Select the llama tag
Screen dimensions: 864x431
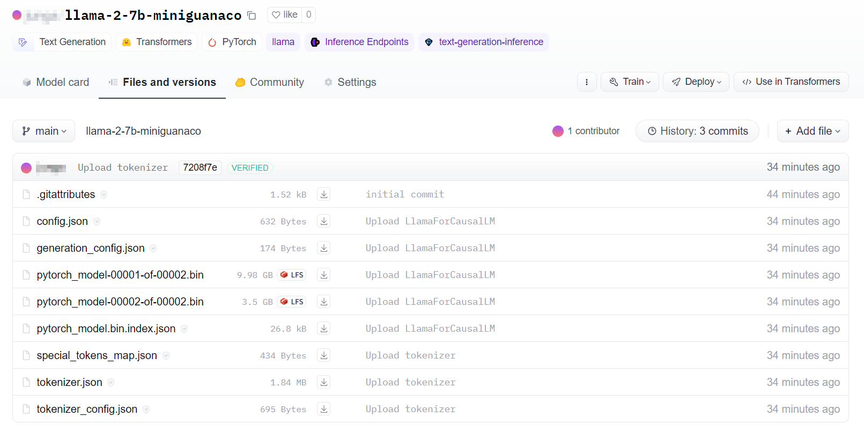[x=283, y=42]
